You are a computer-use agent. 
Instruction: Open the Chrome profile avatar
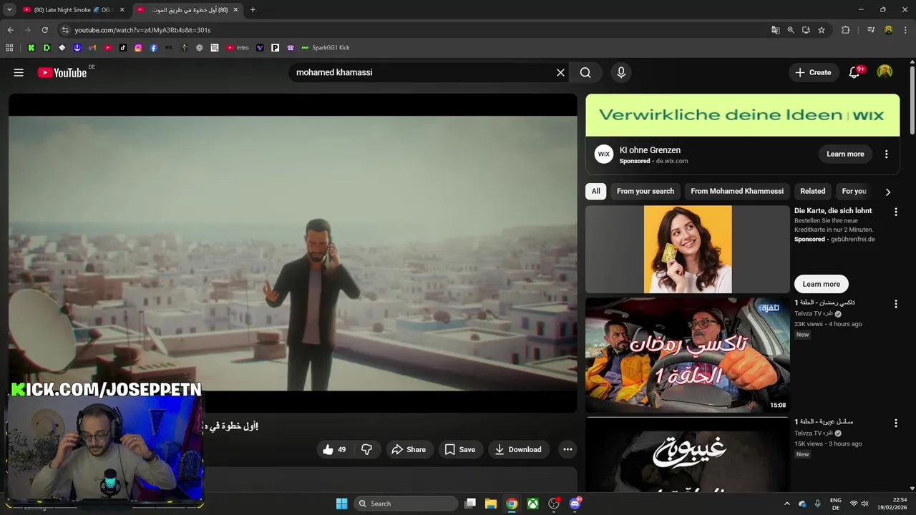click(x=888, y=30)
